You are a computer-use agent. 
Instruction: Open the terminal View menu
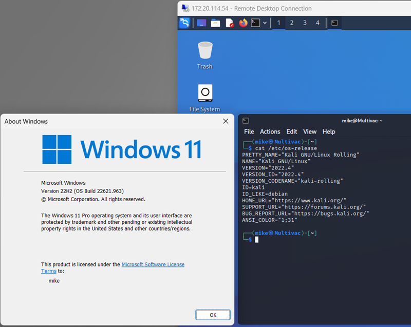tap(310, 132)
